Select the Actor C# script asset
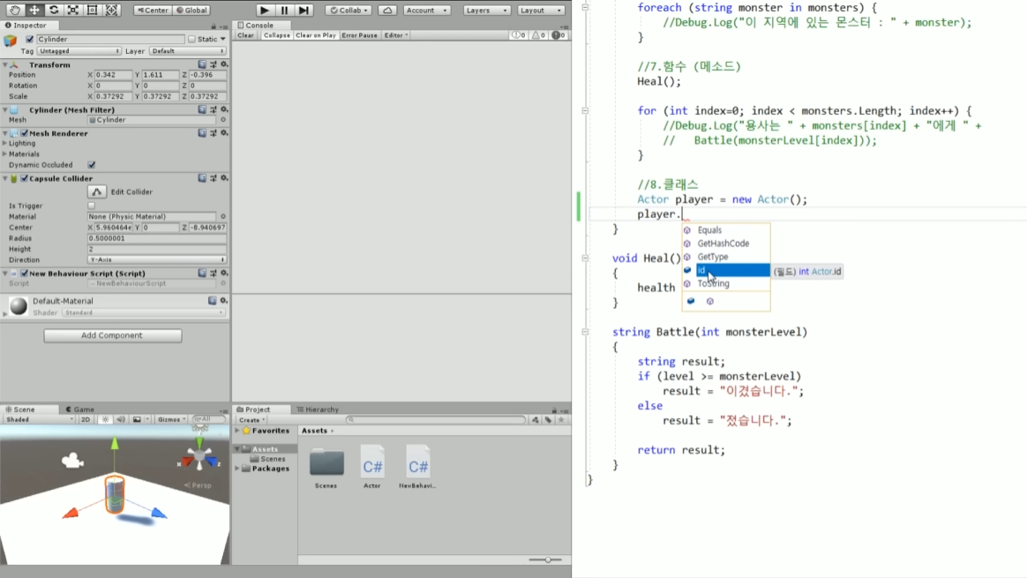 click(x=372, y=467)
